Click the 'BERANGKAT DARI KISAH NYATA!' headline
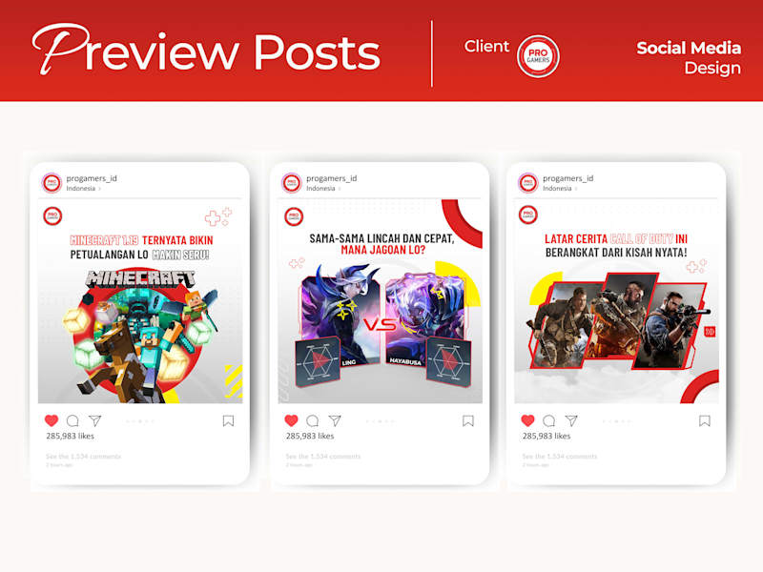The height and width of the screenshot is (572, 763). tap(616, 253)
